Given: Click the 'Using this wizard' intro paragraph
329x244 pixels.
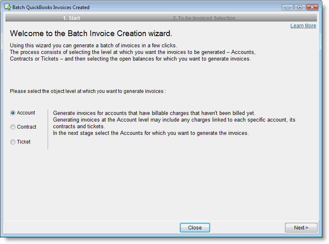Looking at the screenshot, I should click(133, 52).
